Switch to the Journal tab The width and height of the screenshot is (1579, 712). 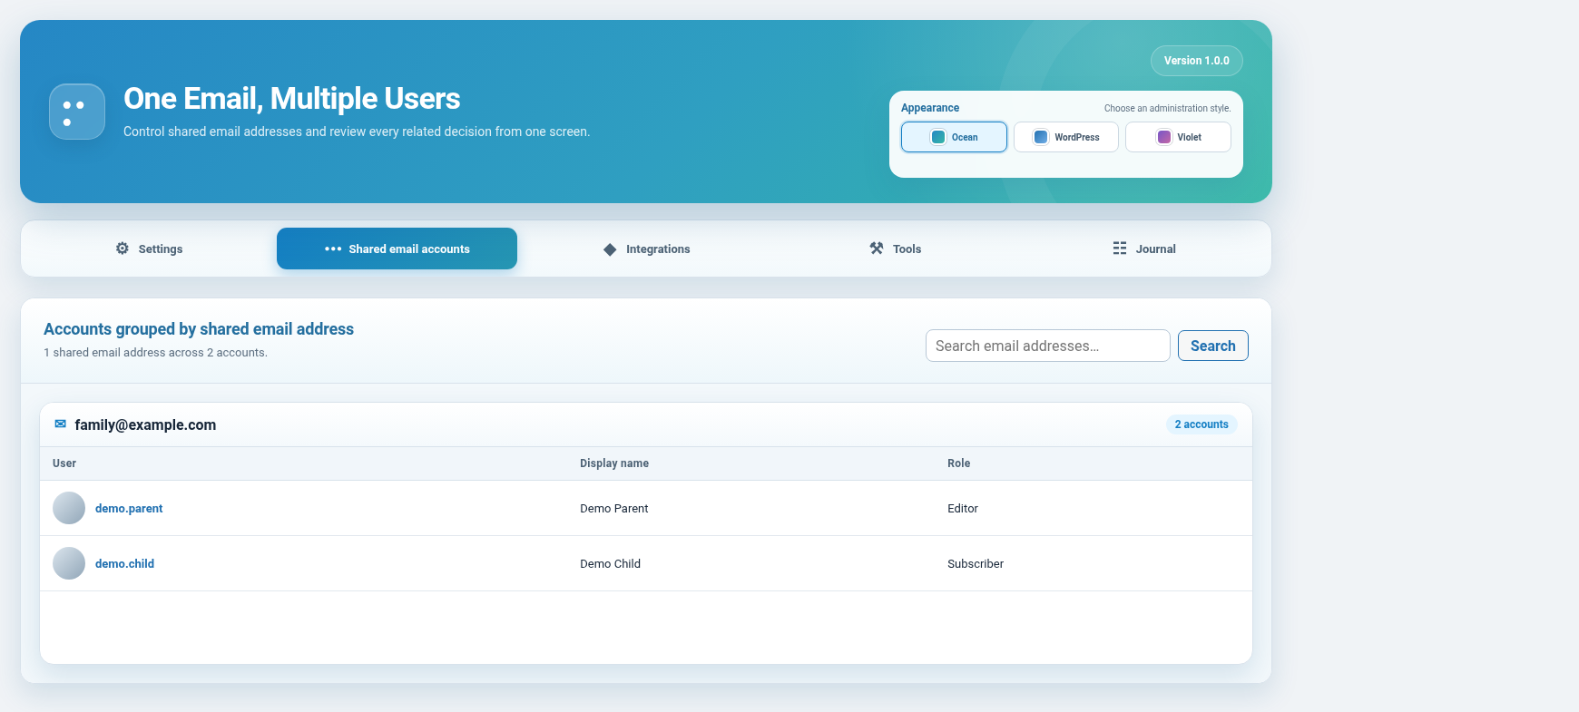click(x=1143, y=249)
